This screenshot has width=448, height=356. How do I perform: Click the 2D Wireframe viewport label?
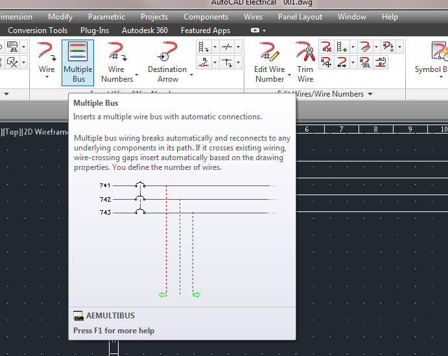pyautogui.click(x=46, y=132)
